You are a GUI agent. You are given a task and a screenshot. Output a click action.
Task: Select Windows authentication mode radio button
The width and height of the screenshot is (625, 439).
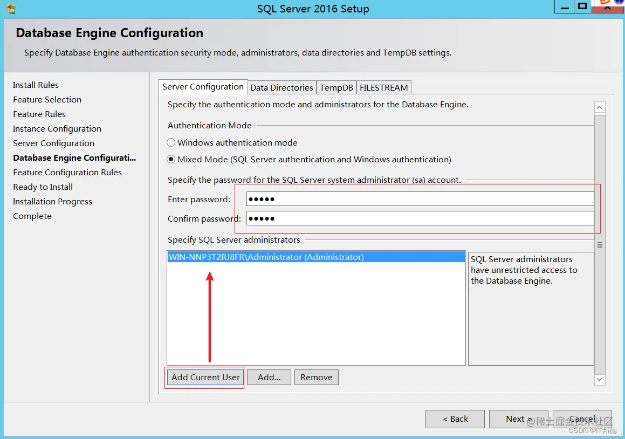point(171,142)
